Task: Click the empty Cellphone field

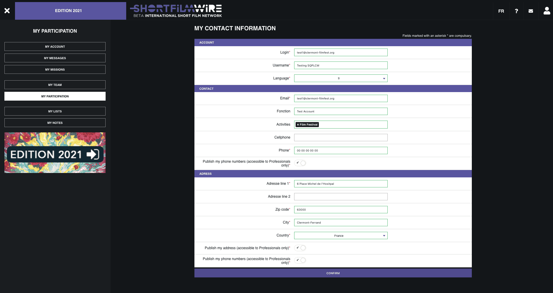Action: pos(341,137)
